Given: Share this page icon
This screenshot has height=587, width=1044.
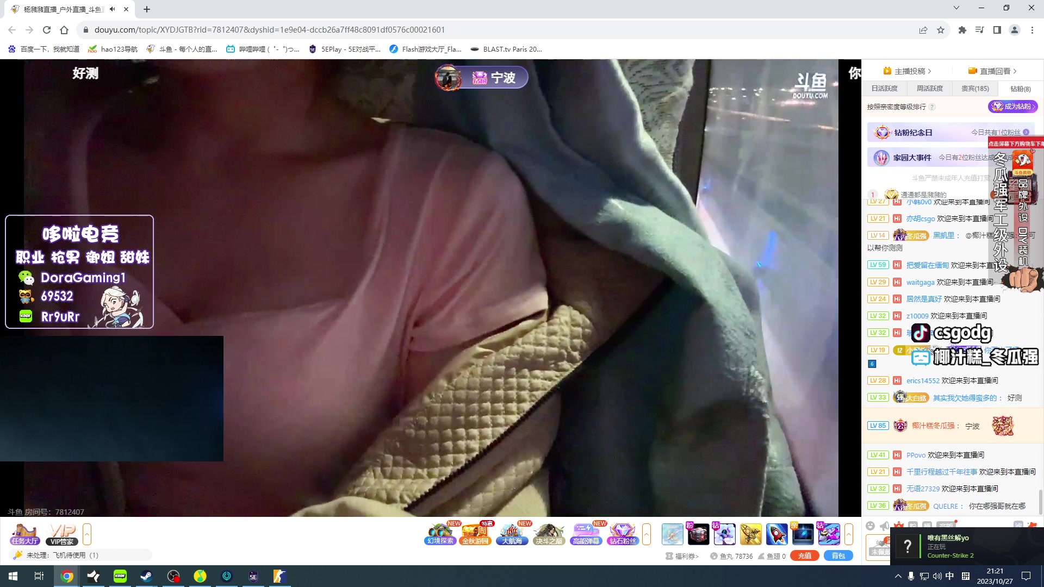Looking at the screenshot, I should (x=923, y=30).
